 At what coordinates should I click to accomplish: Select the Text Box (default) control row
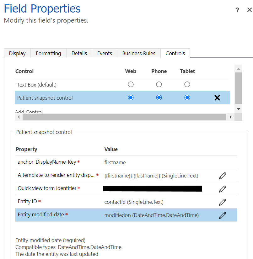click(x=37, y=85)
